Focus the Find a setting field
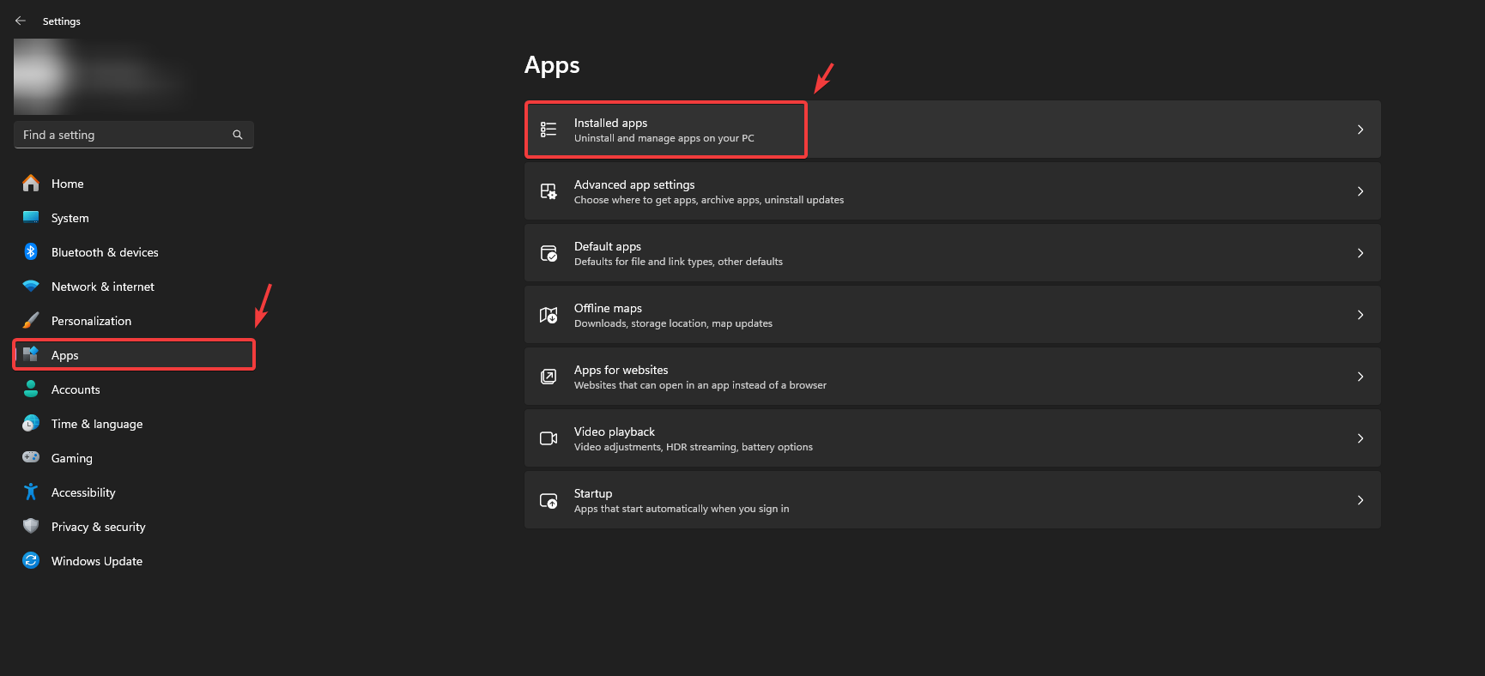This screenshot has width=1485, height=676. point(124,135)
